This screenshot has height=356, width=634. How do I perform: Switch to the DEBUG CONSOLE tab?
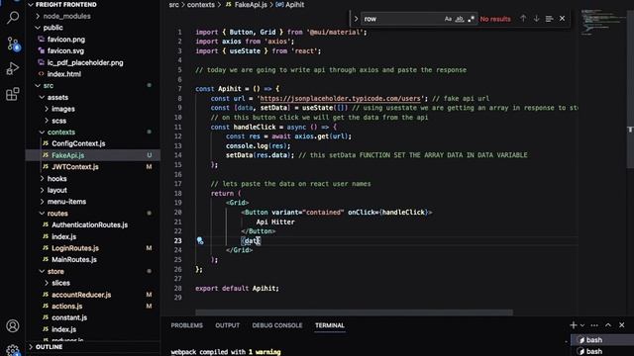(x=277, y=325)
